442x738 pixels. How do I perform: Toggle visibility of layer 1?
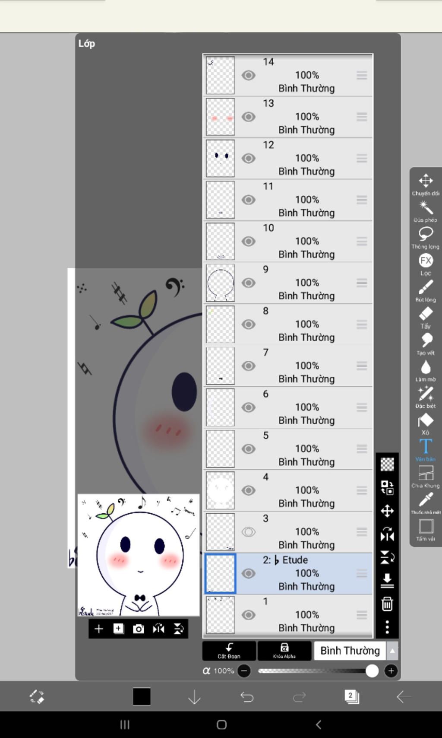[x=248, y=615]
